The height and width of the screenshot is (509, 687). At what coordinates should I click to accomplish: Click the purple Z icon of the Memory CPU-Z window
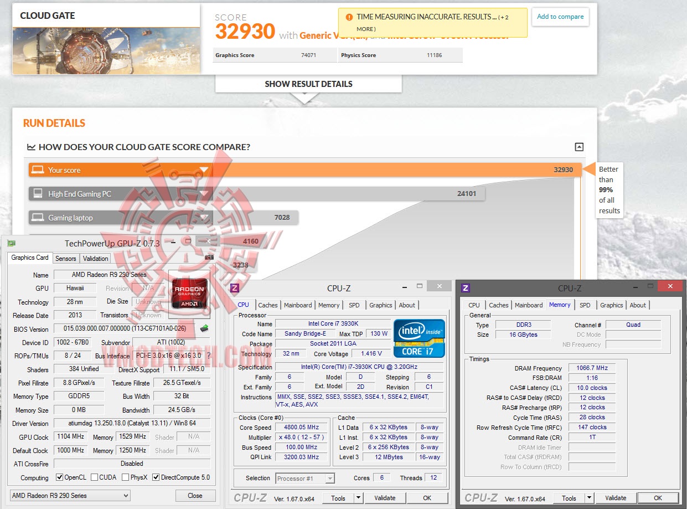(x=466, y=288)
